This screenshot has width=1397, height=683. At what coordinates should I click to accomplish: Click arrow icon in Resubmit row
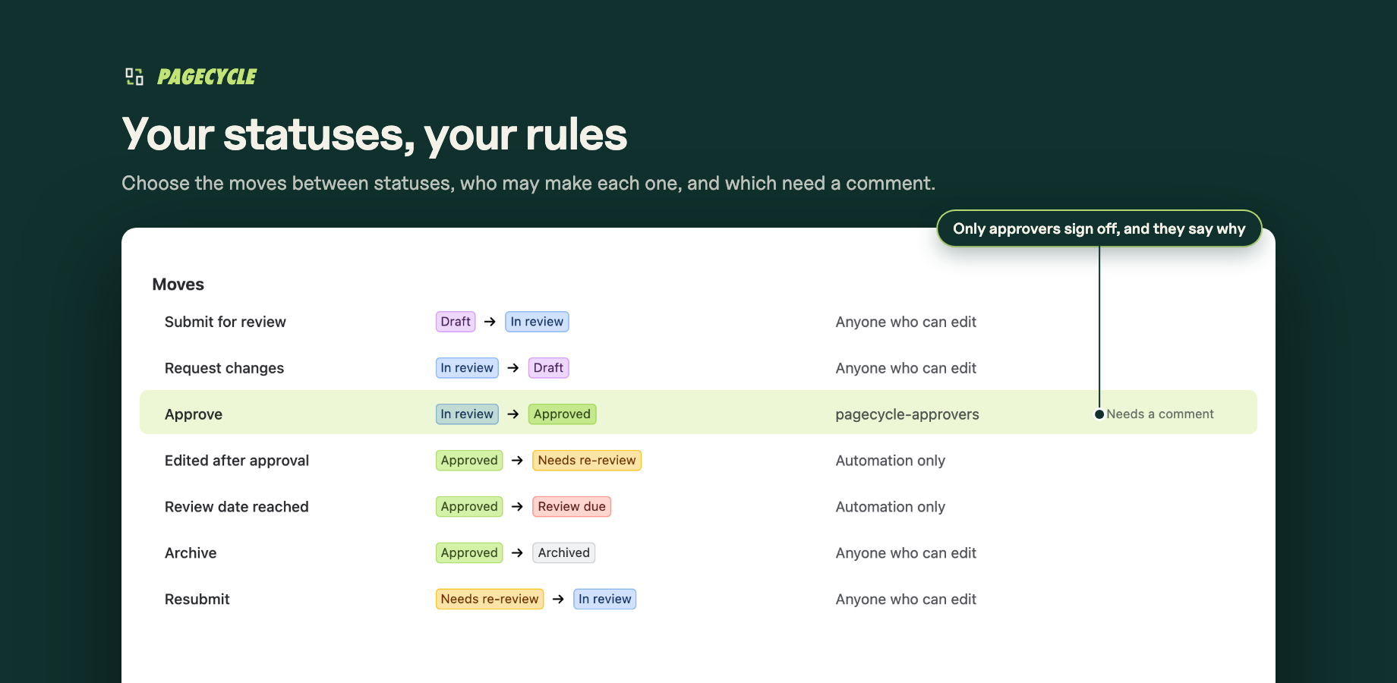click(558, 600)
